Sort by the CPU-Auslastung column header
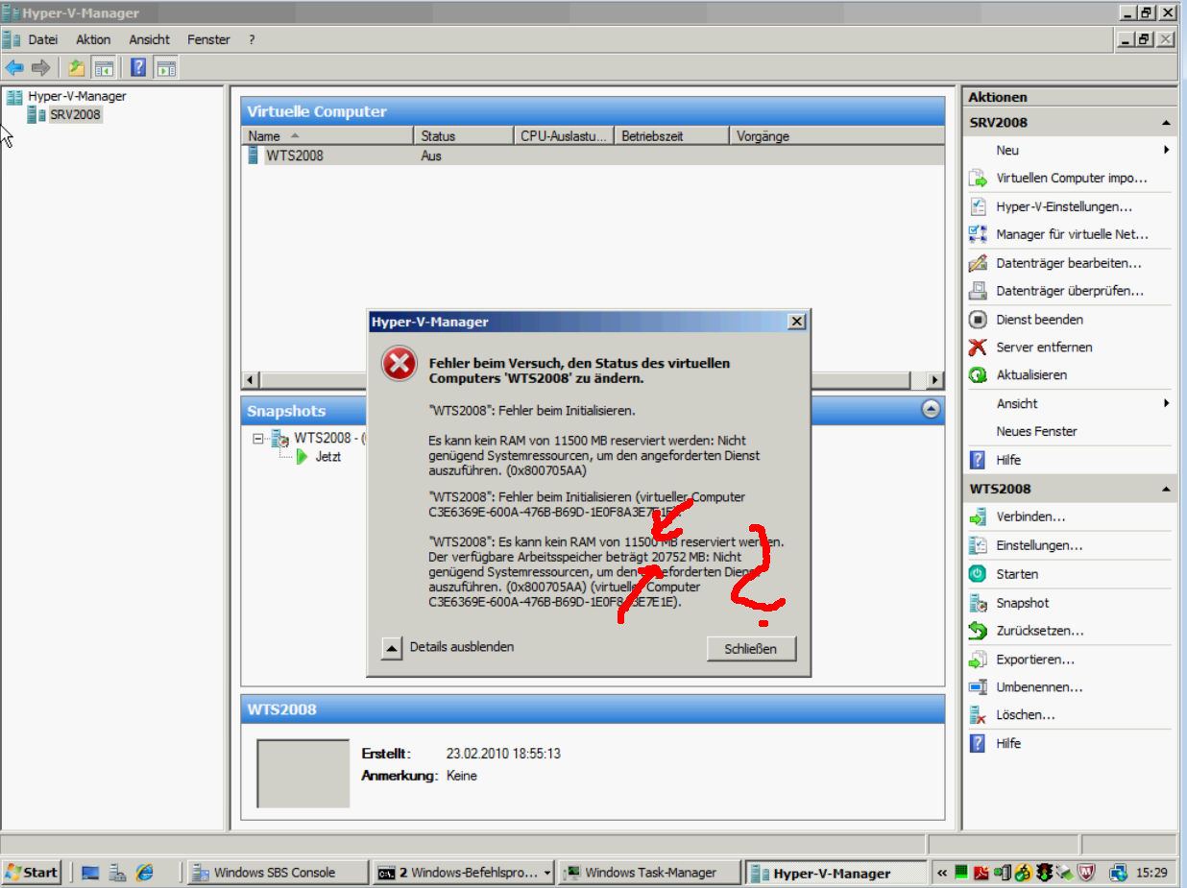 click(x=564, y=136)
